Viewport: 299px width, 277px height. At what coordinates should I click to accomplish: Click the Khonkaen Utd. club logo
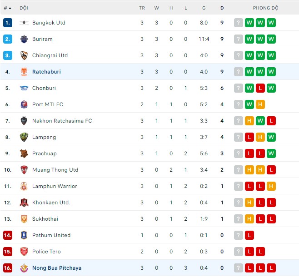(x=24, y=203)
